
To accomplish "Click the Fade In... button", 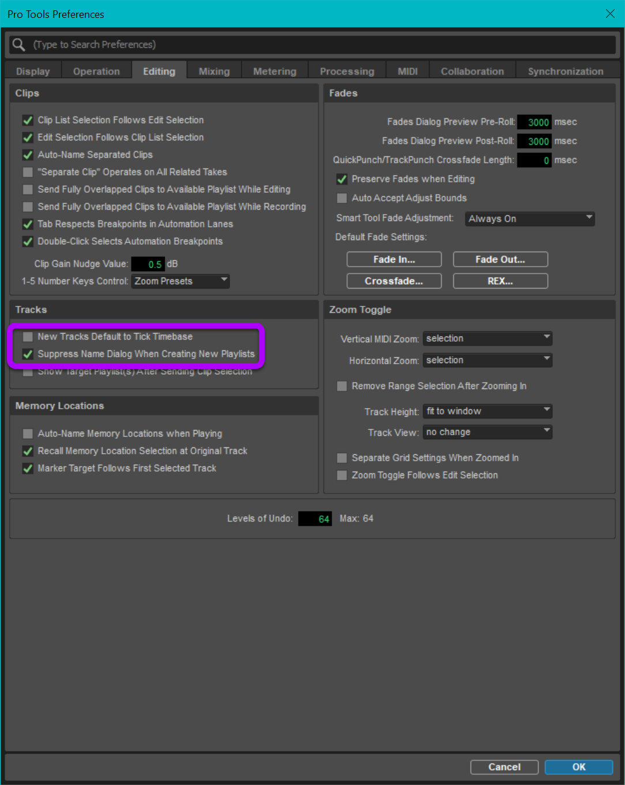I will [394, 260].
